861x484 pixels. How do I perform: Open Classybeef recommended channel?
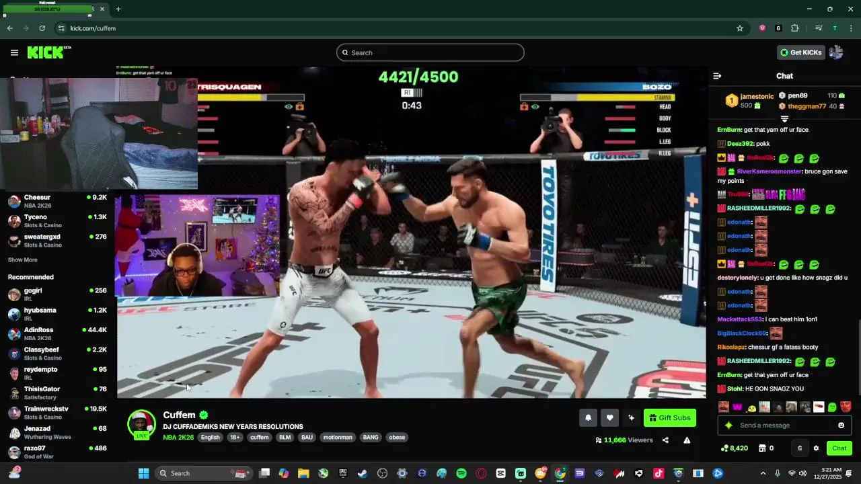click(57, 354)
